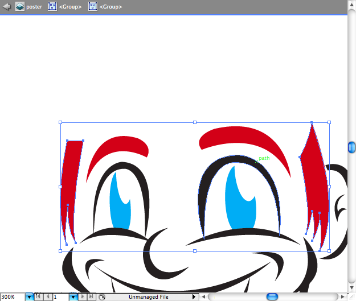Open the status bar popup arrow
Image resolution: width=356 pixels, height=301 pixels.
[194, 296]
